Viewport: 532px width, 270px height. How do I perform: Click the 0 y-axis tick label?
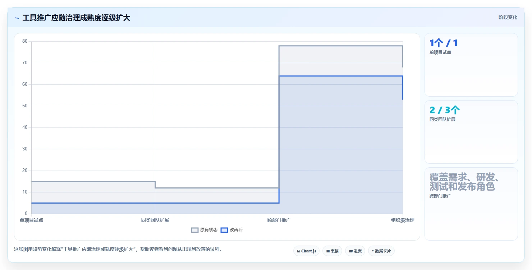[26, 214]
